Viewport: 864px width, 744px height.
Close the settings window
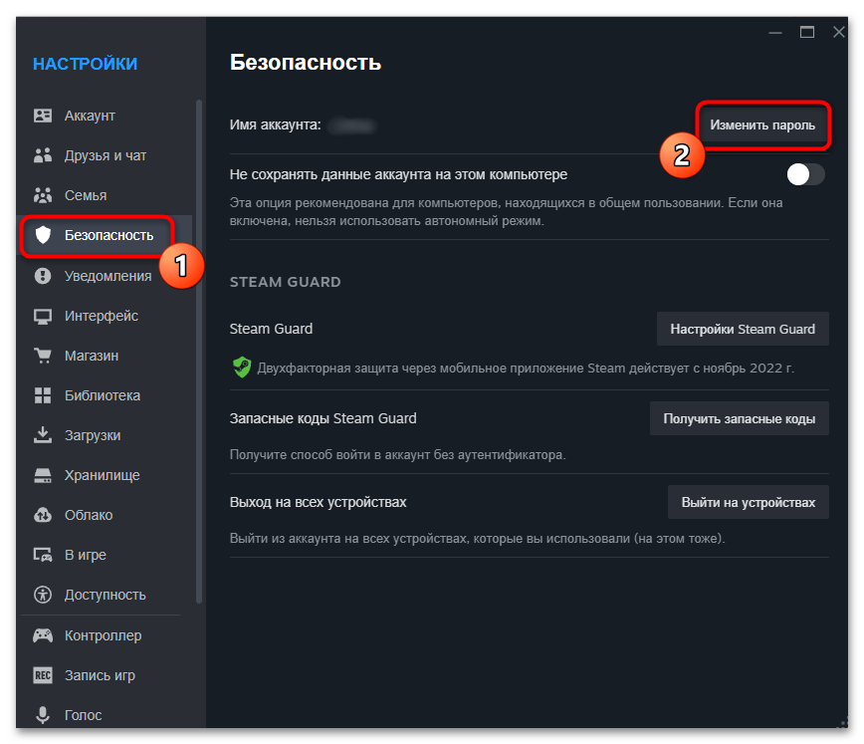839,32
